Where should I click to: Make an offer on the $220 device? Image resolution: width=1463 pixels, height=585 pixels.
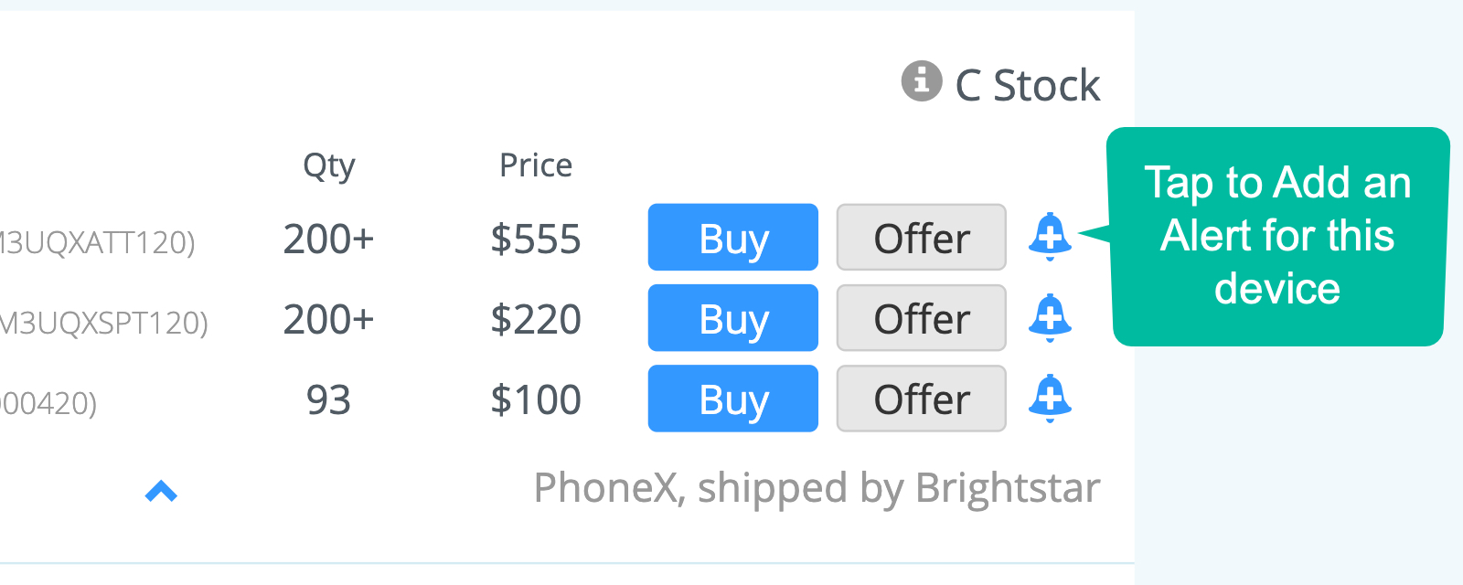point(921,318)
